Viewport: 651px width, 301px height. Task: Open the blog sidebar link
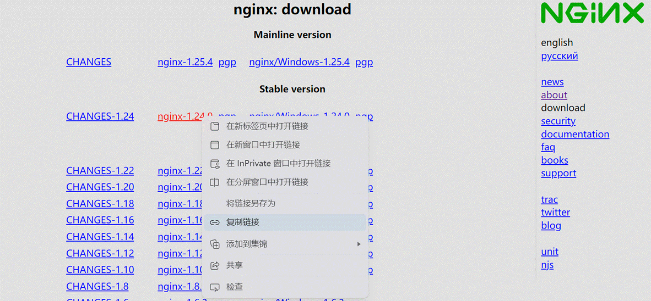[551, 226]
